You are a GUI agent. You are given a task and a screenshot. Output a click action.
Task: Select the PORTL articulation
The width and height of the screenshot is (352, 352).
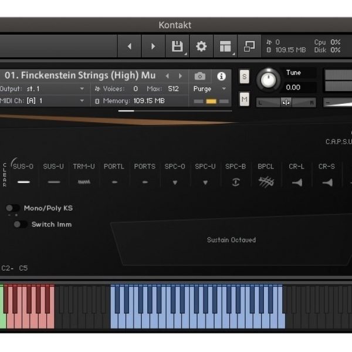pos(114,175)
